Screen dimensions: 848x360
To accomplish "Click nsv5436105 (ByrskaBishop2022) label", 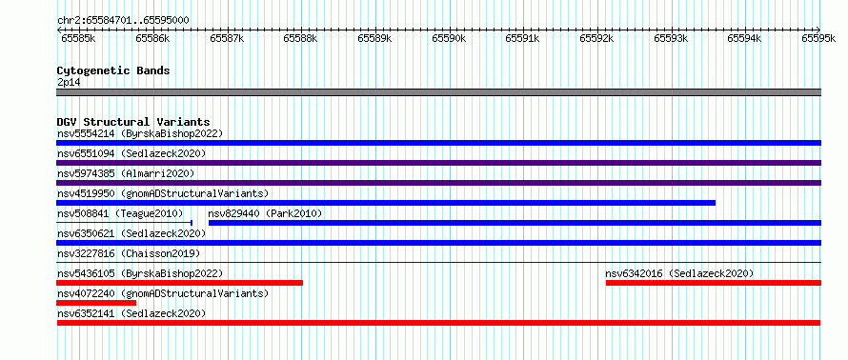I will point(140,273).
